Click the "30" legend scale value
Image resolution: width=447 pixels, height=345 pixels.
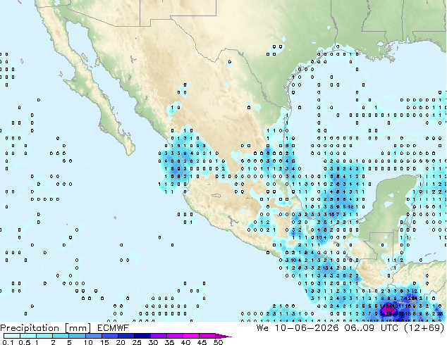click(x=153, y=342)
